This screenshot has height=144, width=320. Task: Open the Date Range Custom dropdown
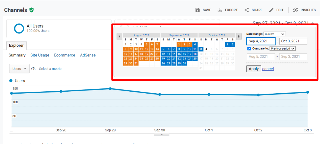[x=275, y=34]
